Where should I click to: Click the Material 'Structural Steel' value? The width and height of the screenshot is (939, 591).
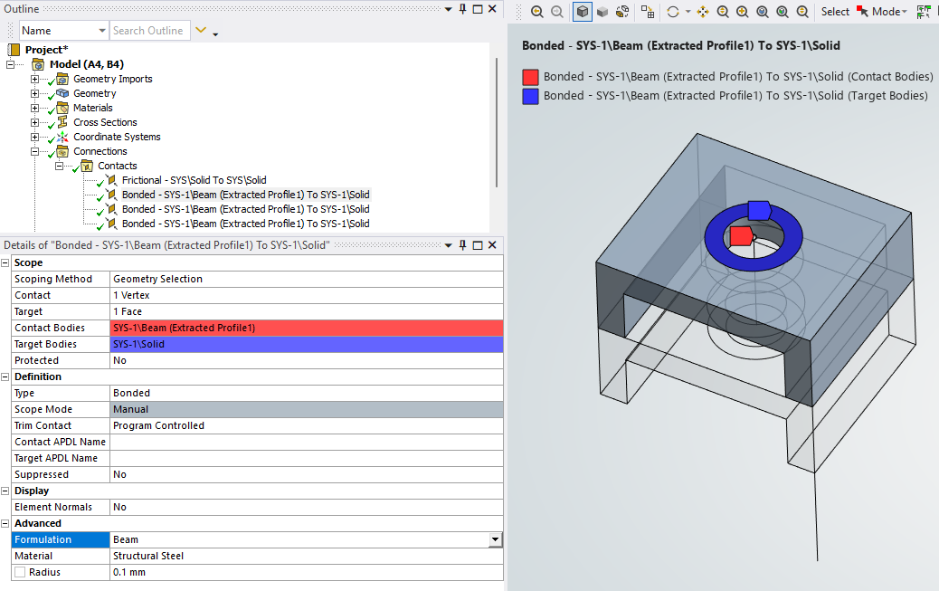coord(307,556)
